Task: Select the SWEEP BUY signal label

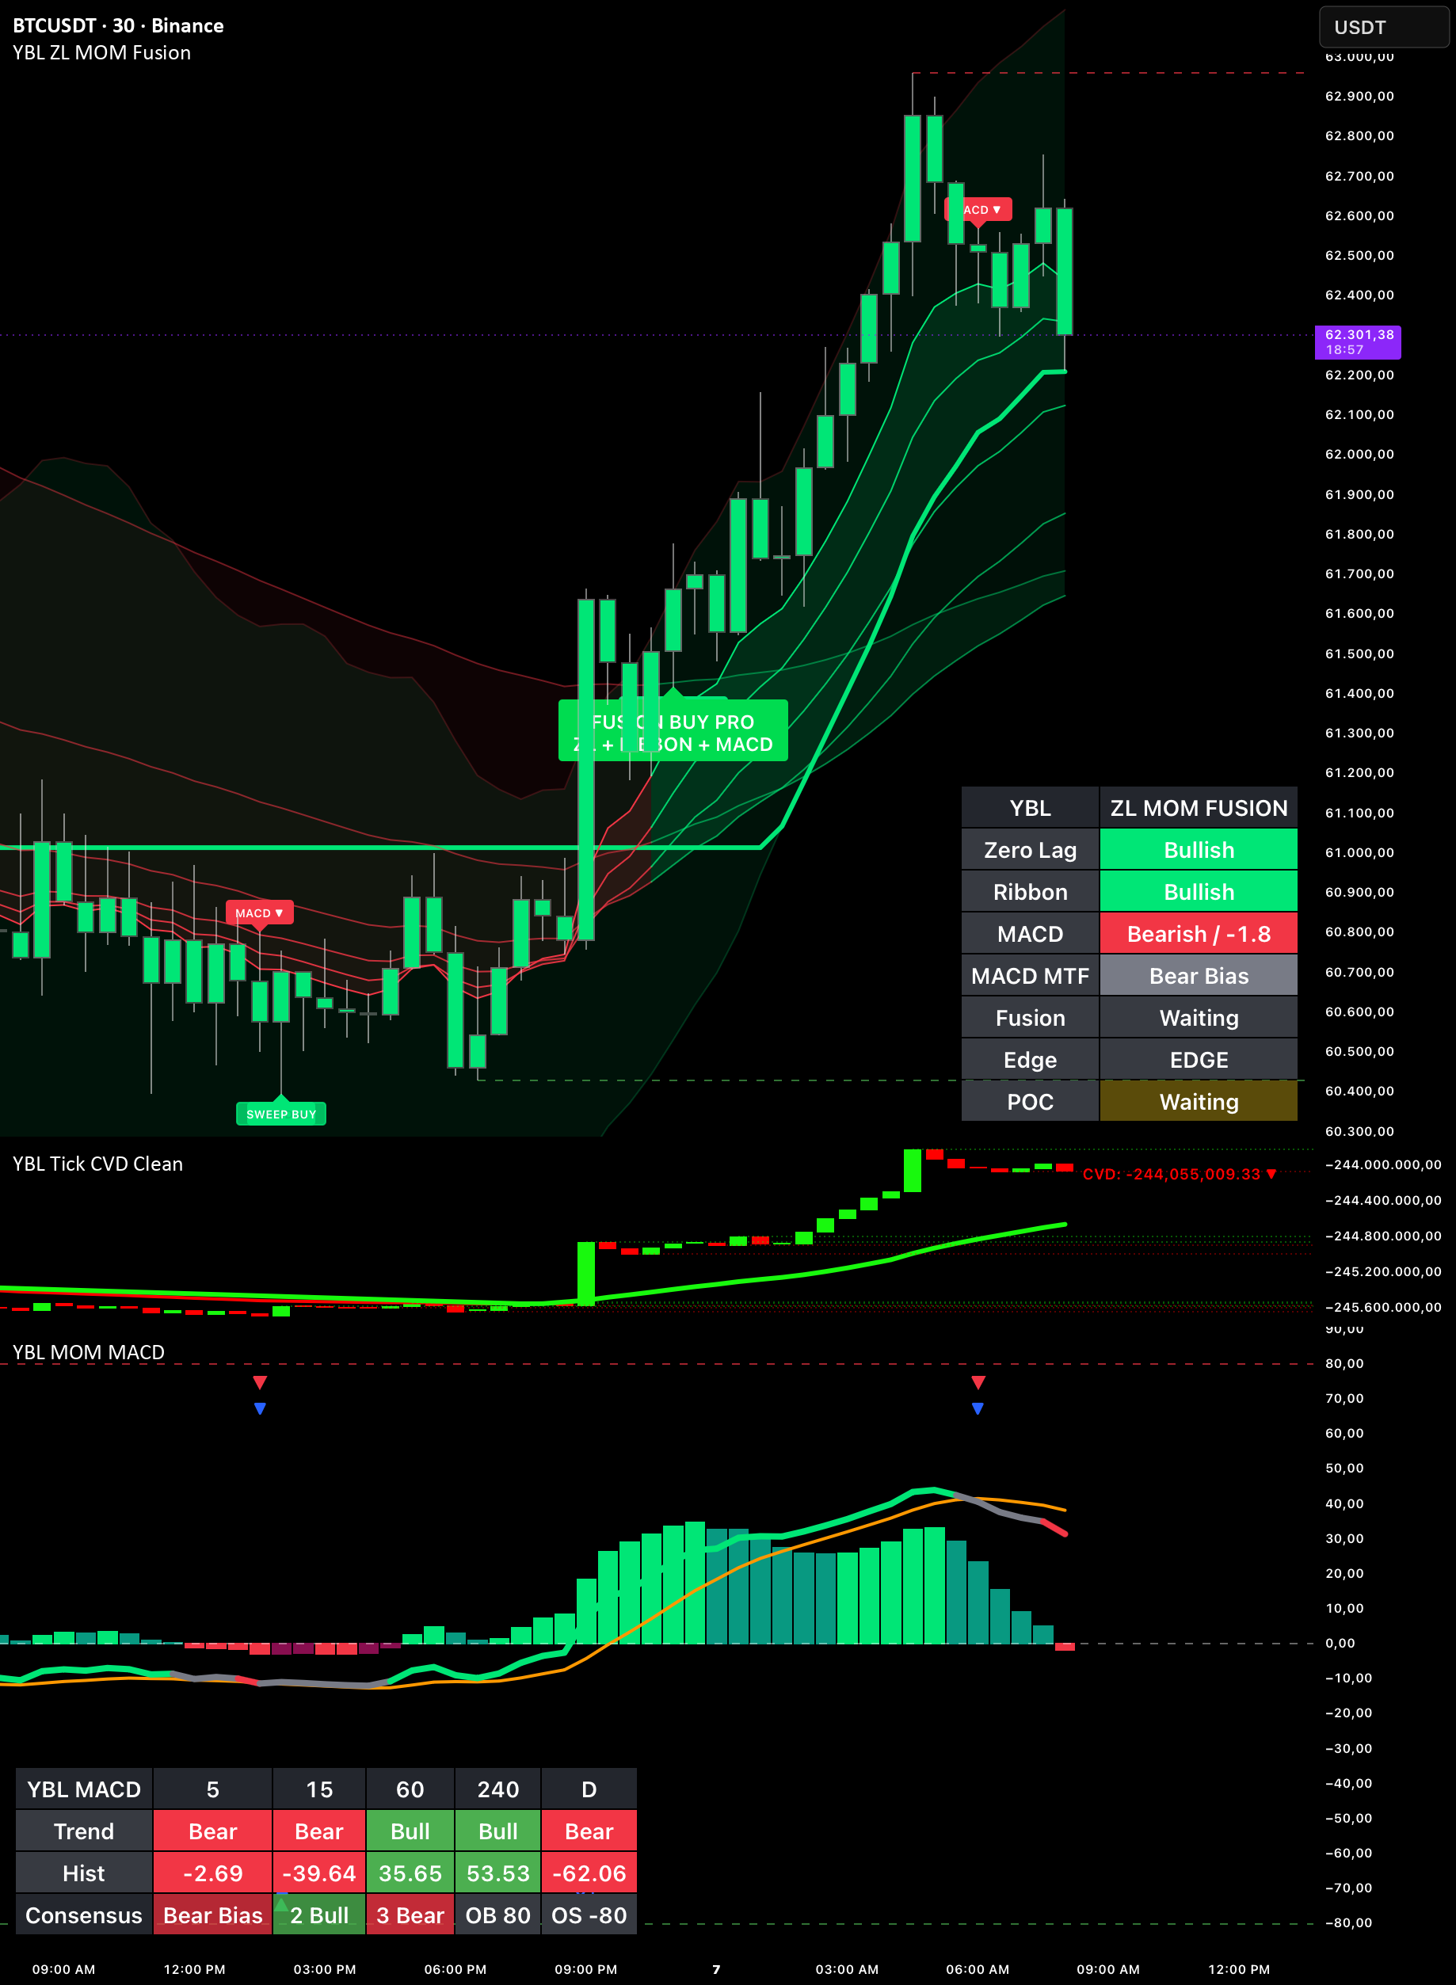Action: (x=281, y=1114)
